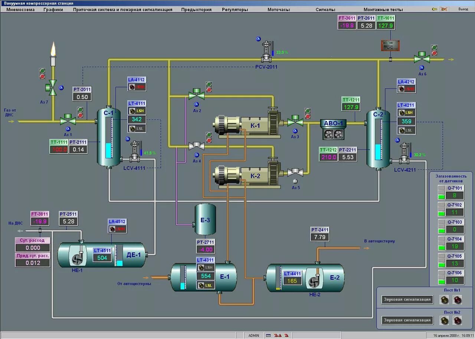Select separator vessel С-1
The image size is (475, 339).
(109, 136)
